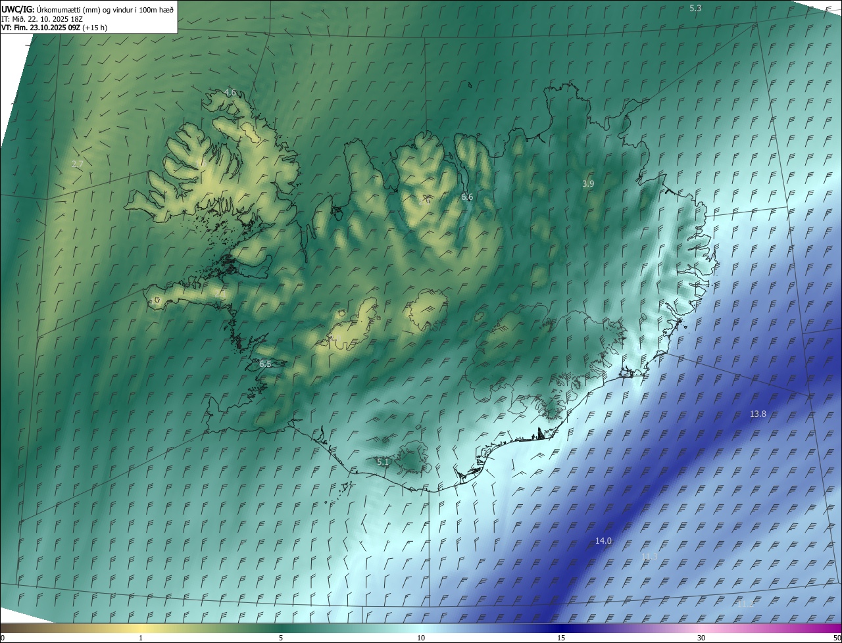The width and height of the screenshot is (842, 643).
Task: Click the 0 tick label on the color scale
Action: click(3, 638)
